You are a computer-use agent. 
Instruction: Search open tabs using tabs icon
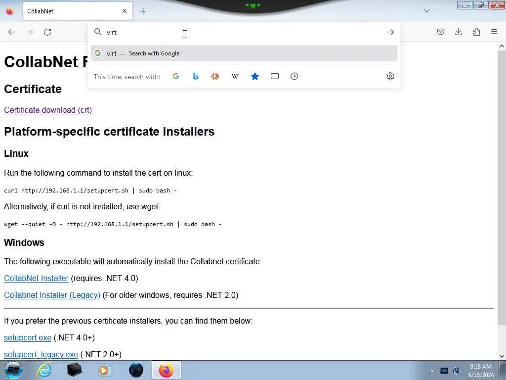pyautogui.click(x=275, y=76)
